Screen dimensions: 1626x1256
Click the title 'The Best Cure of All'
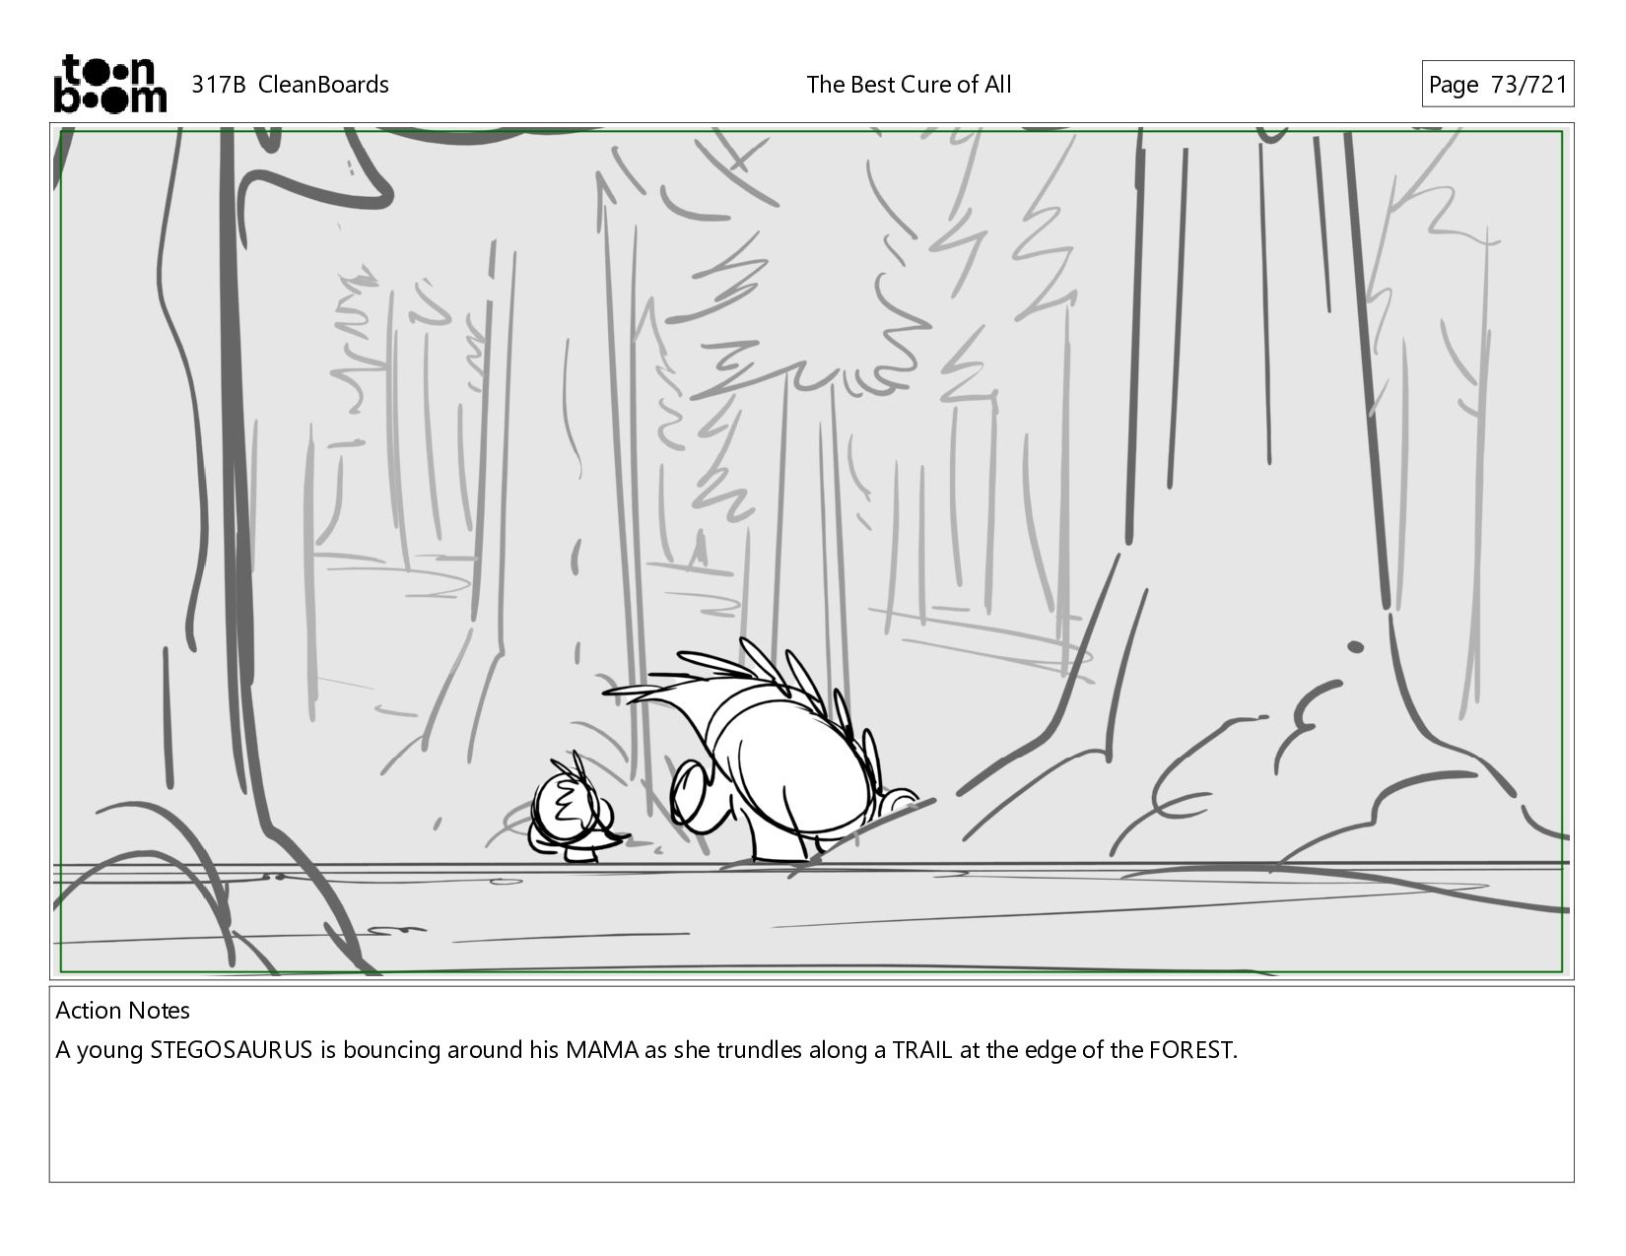[x=909, y=85]
